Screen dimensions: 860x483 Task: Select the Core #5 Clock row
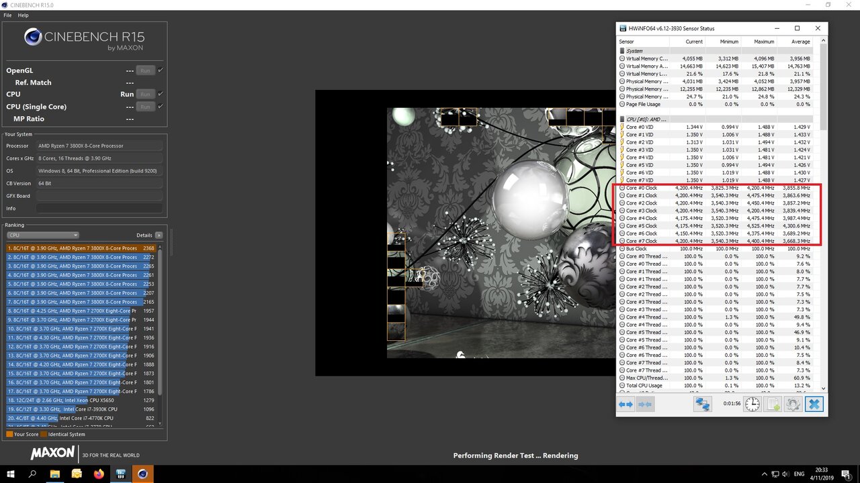[x=715, y=226]
